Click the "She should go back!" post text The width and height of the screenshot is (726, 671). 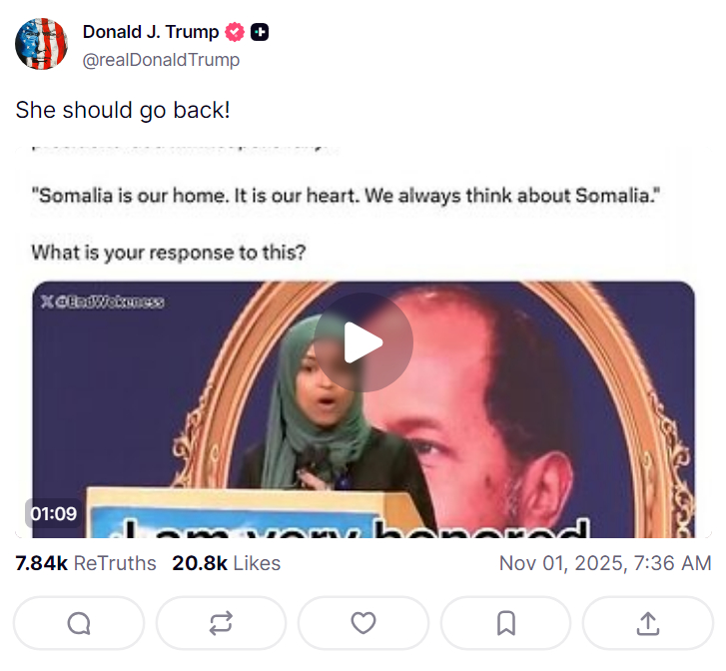click(123, 110)
